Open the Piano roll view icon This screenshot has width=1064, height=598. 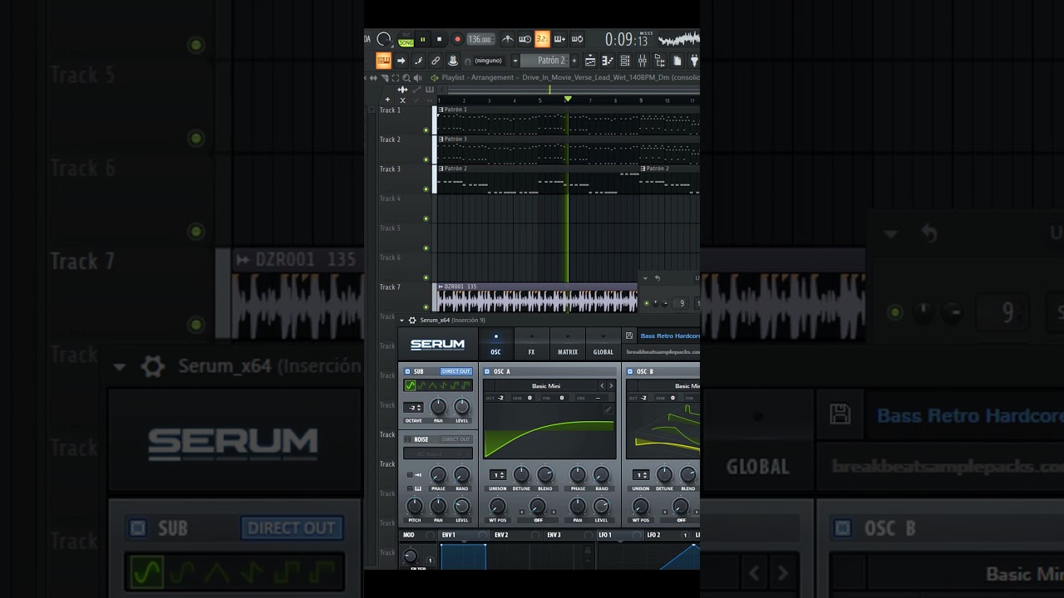coord(608,61)
